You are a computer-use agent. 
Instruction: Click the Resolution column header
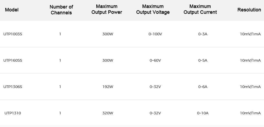click(249, 10)
